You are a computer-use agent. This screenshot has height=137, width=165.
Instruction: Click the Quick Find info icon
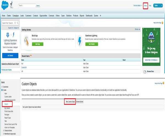click(15, 23)
